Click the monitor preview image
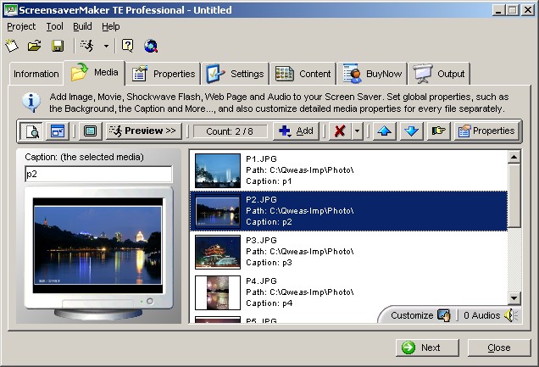Image resolution: width=539 pixels, height=367 pixels. 98,245
